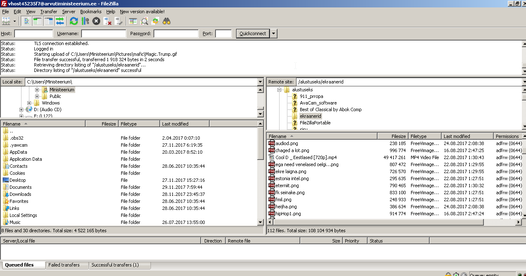
Task: Toggle local directory tree display
Action: click(x=38, y=21)
